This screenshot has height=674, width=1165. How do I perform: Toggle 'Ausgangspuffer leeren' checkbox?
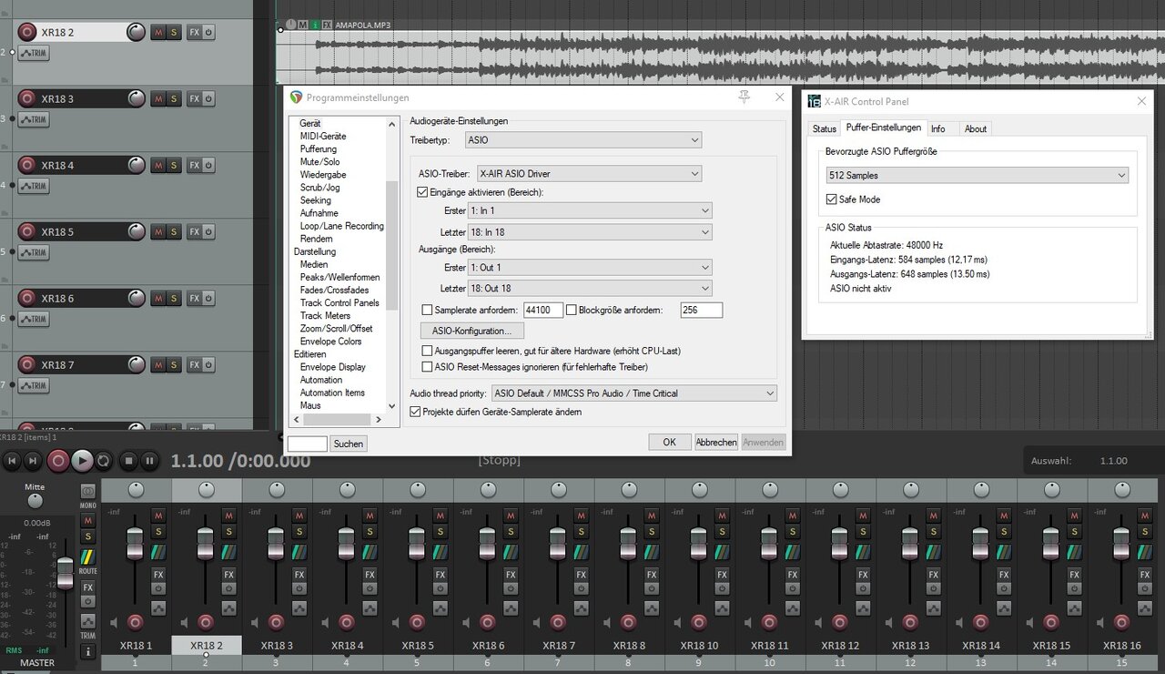click(x=427, y=351)
